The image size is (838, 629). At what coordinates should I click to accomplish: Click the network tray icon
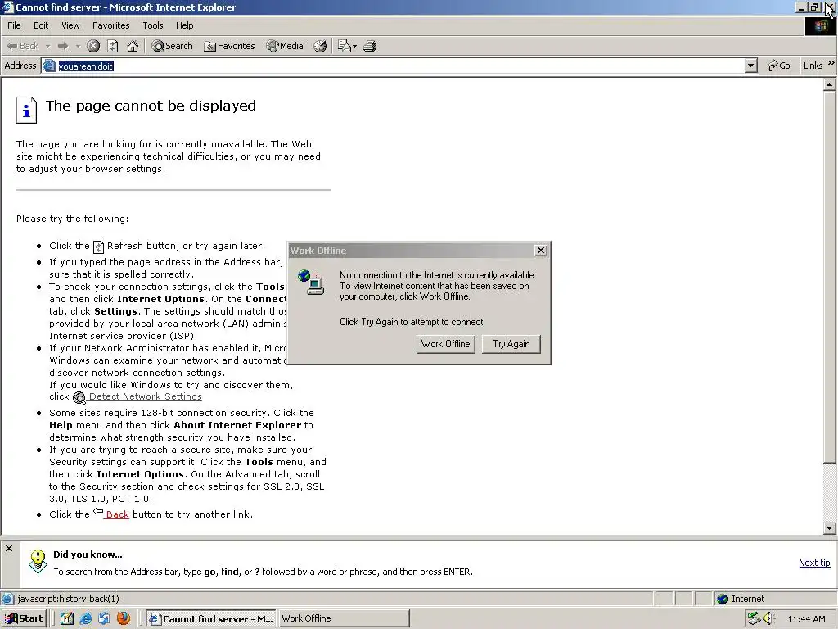[754, 618]
